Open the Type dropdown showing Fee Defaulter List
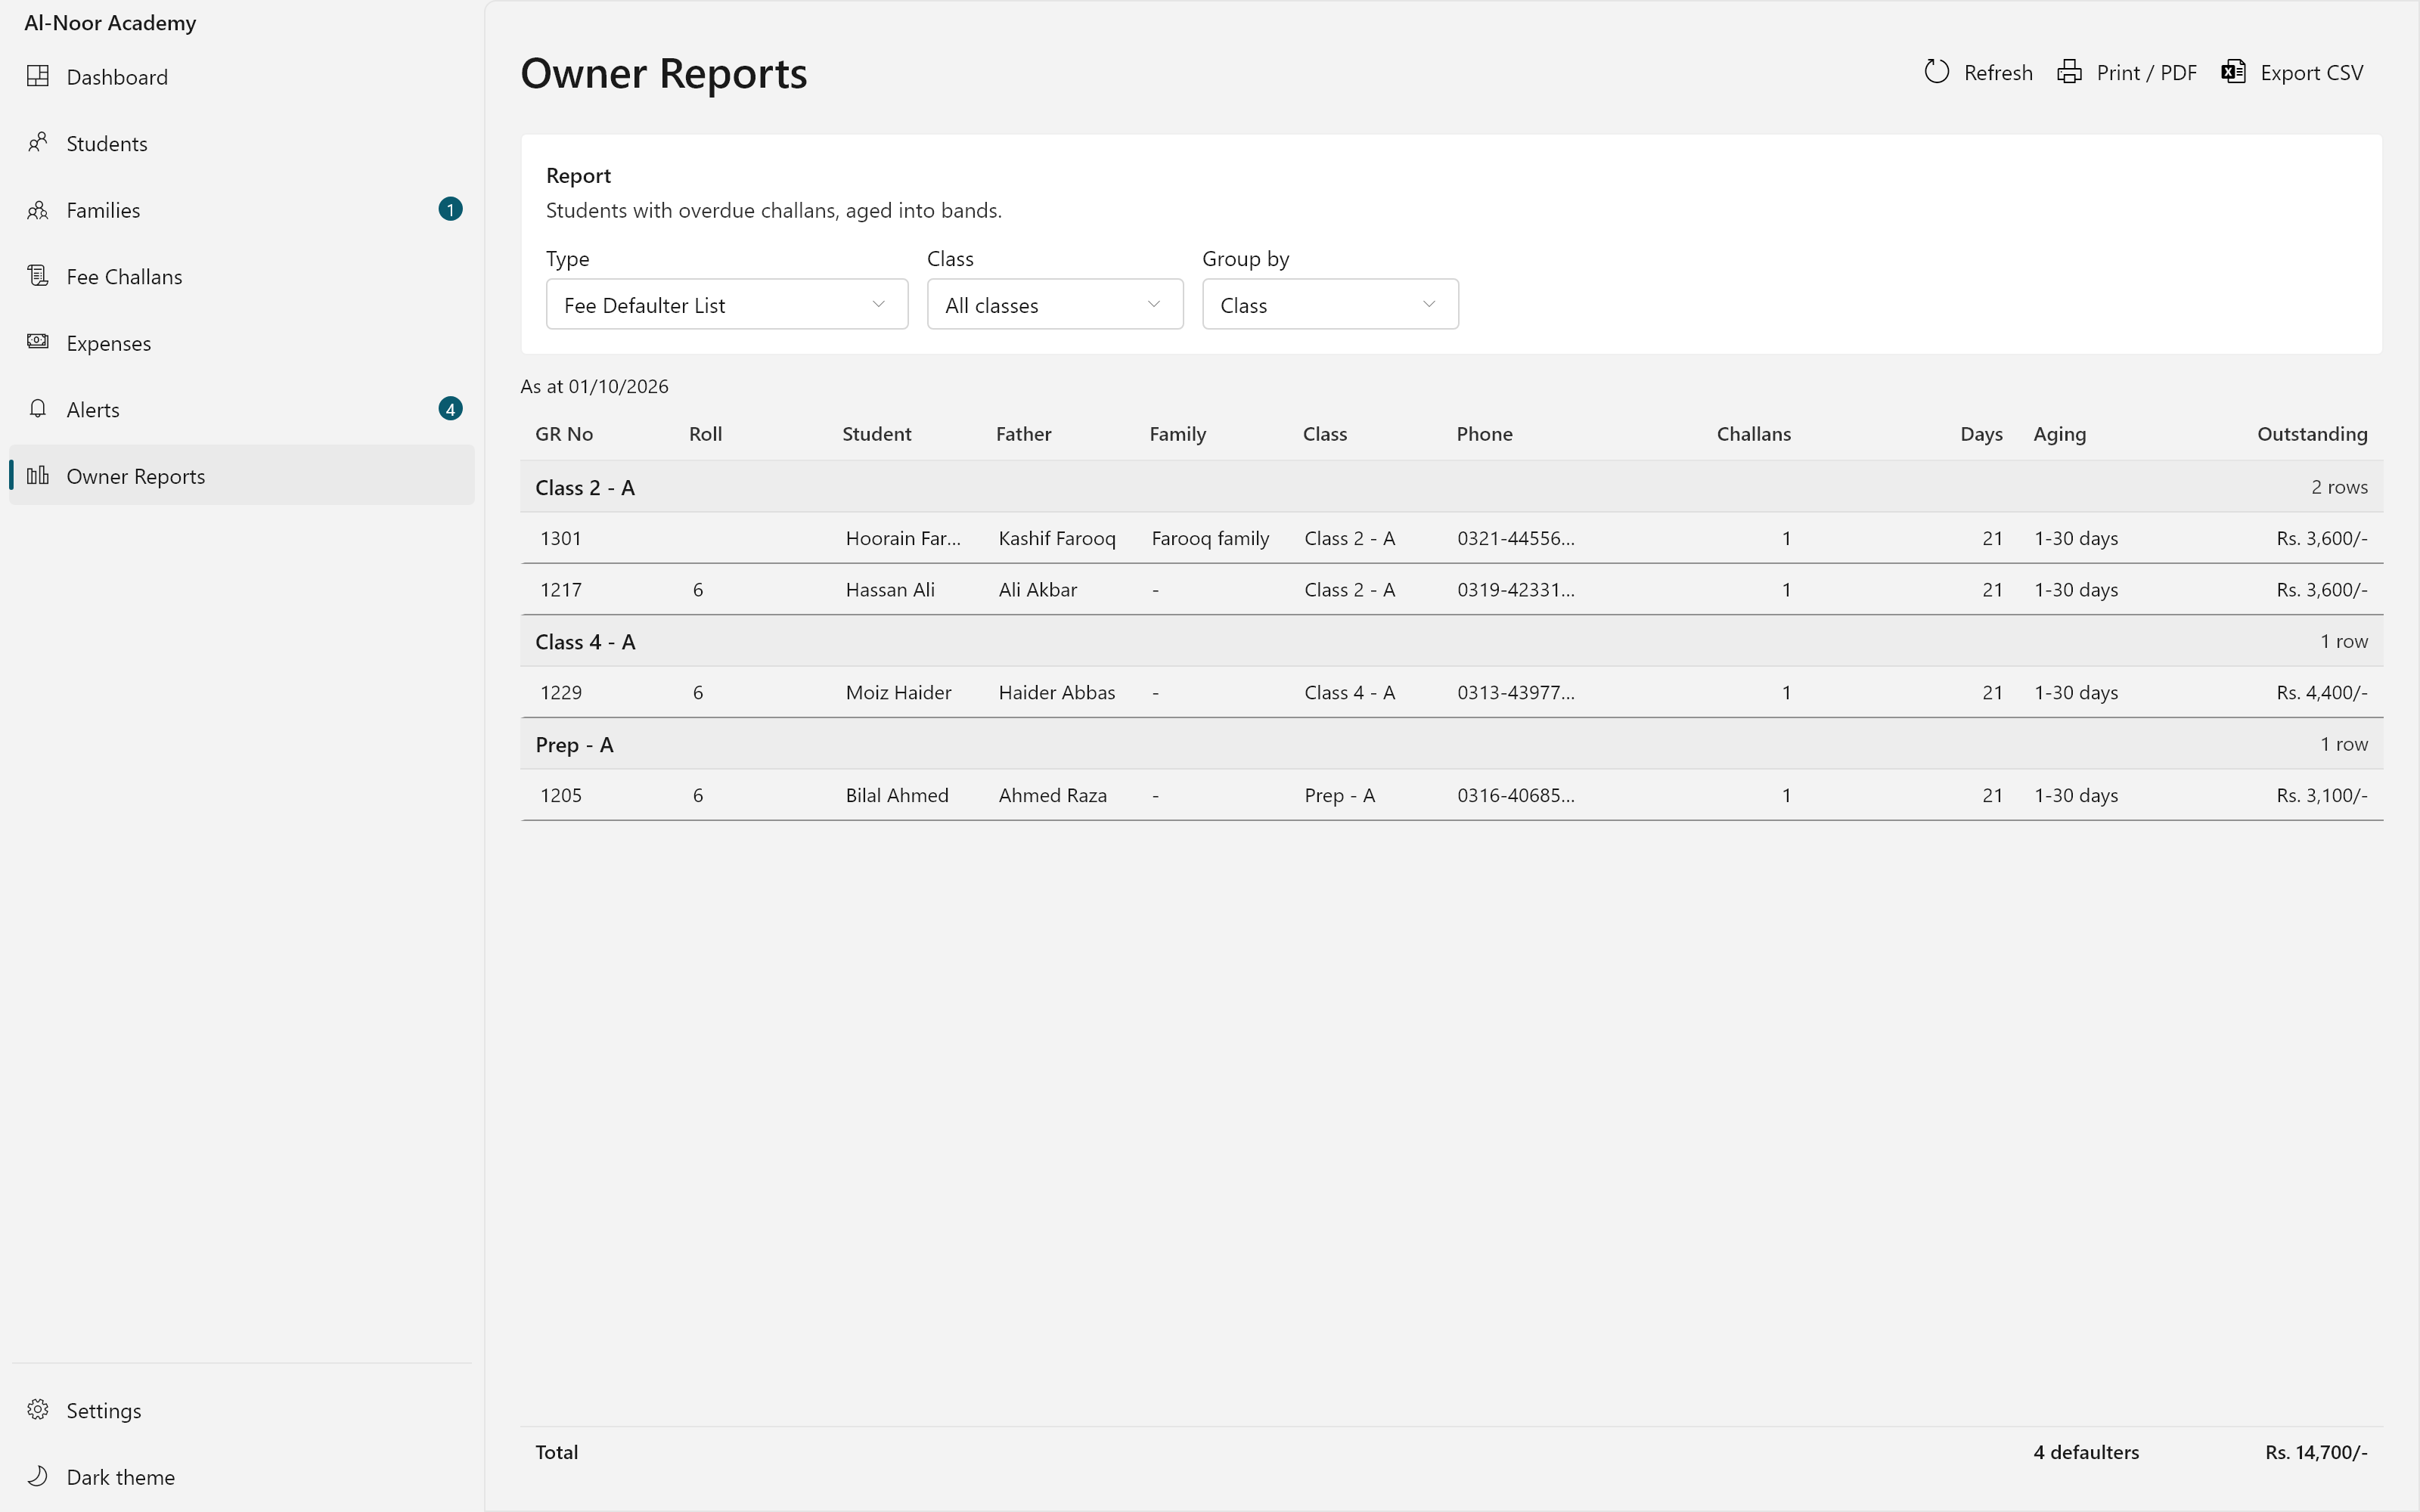The height and width of the screenshot is (1512, 2420). point(727,304)
